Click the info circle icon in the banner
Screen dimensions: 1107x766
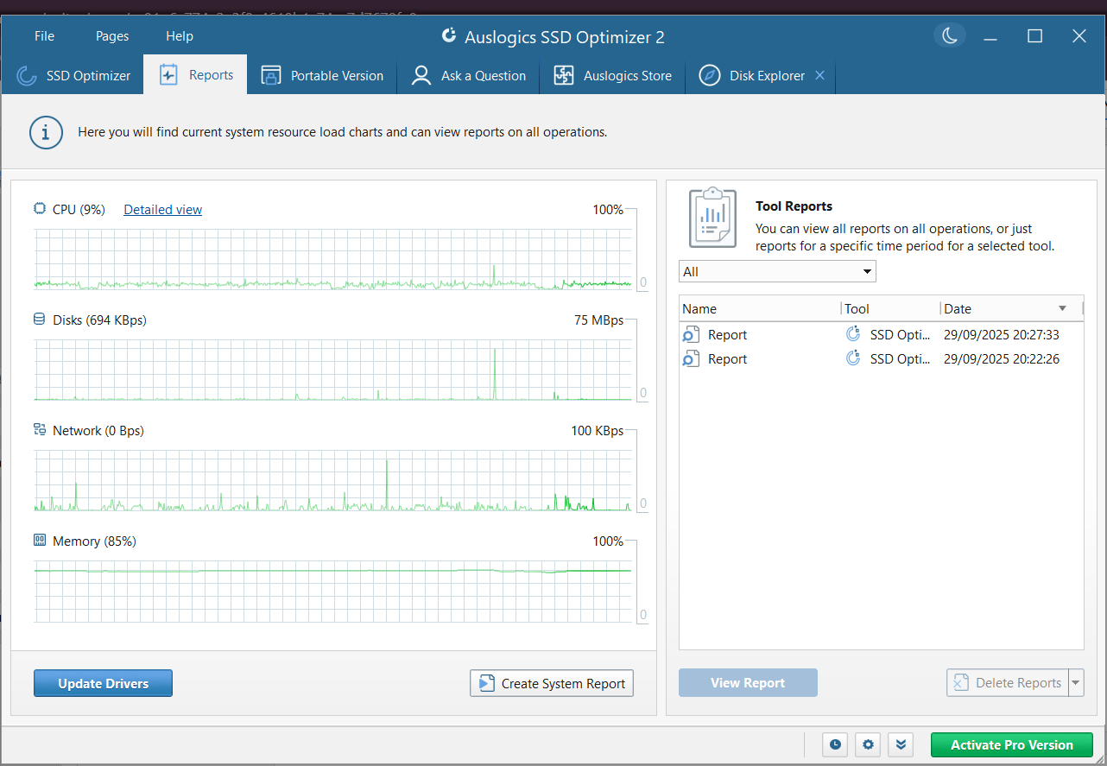[46, 132]
